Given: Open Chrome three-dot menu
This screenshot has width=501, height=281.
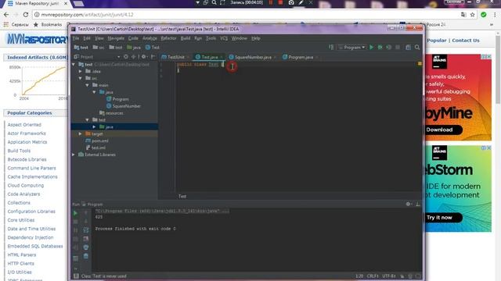Looking at the screenshot, I should pos(495,15).
